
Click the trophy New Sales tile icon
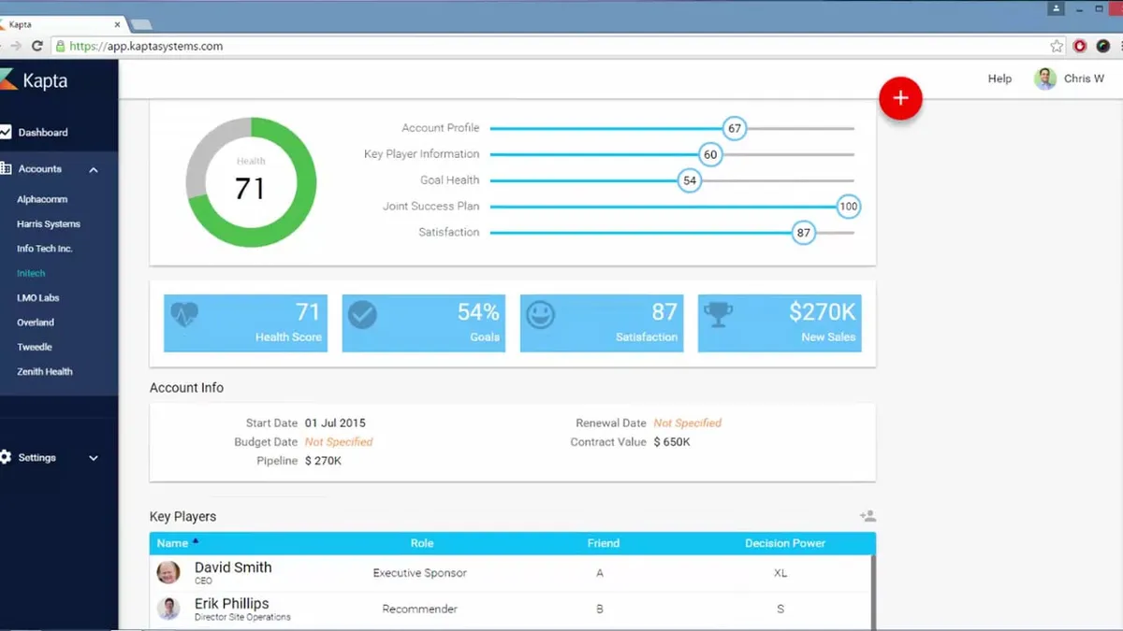(x=718, y=314)
